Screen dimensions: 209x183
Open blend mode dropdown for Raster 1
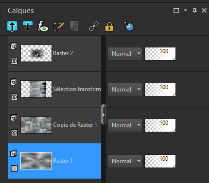click(125, 161)
